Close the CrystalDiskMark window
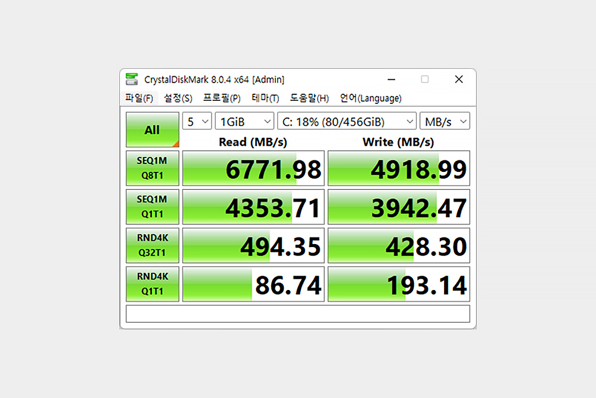596x398 pixels. (x=459, y=79)
